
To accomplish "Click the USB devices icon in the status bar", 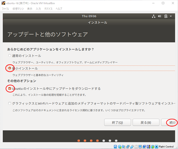I will (132, 147).
